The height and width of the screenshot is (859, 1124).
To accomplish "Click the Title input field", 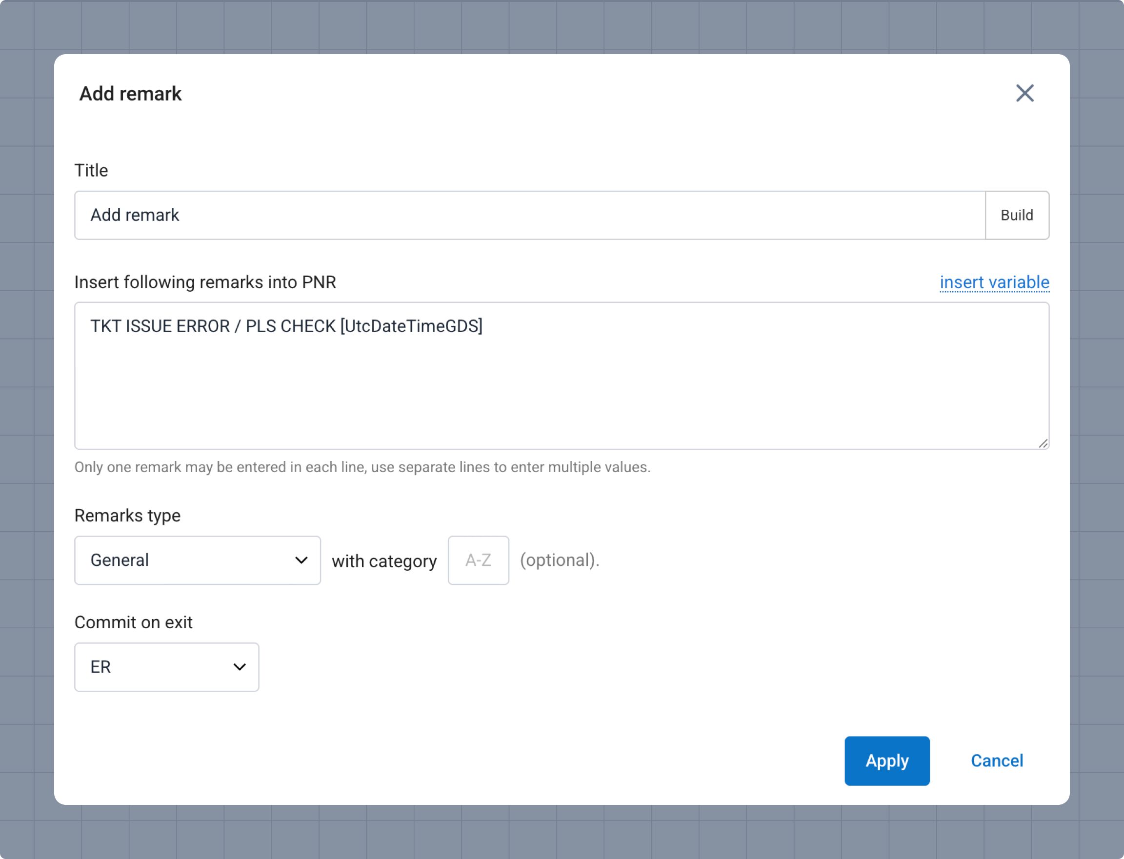I will [x=529, y=215].
